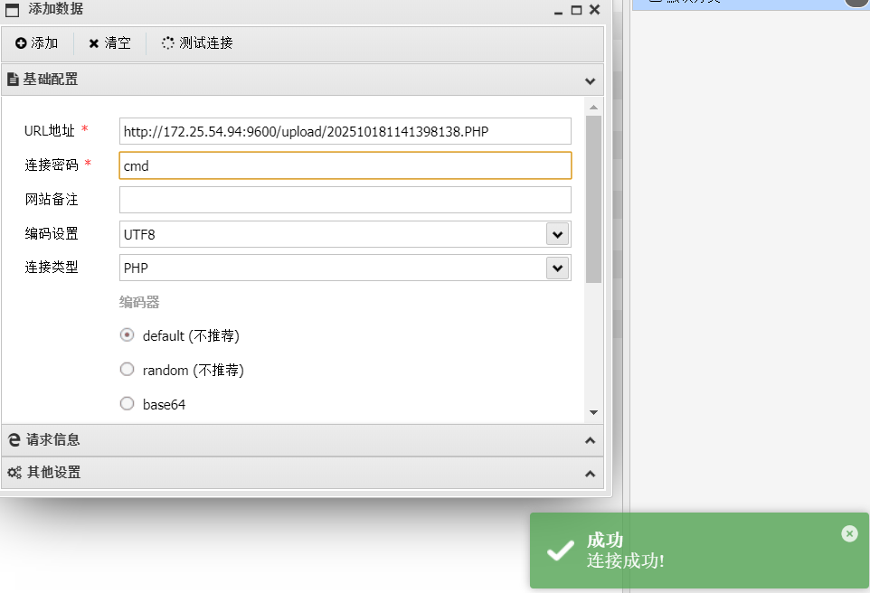Click the 基础配置 section header
The image size is (870, 593).
click(302, 80)
